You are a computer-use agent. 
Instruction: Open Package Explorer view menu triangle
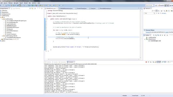click(x=38, y=8)
